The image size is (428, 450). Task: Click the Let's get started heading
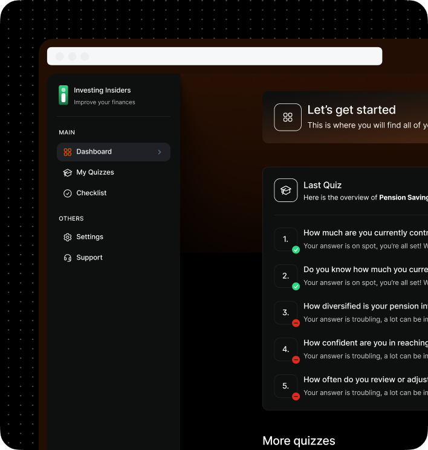pyautogui.click(x=351, y=109)
